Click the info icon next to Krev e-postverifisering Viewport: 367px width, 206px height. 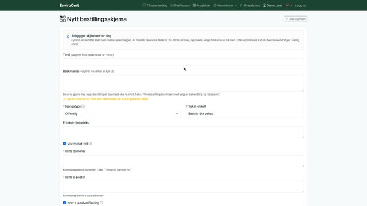point(101,203)
